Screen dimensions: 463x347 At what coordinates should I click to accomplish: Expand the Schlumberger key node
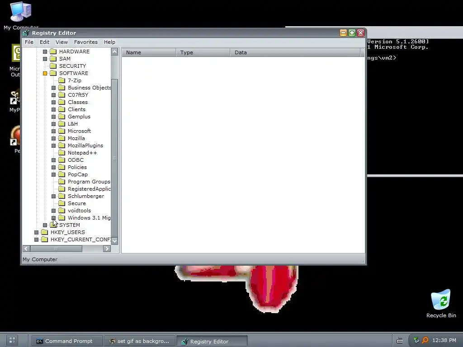(53, 196)
